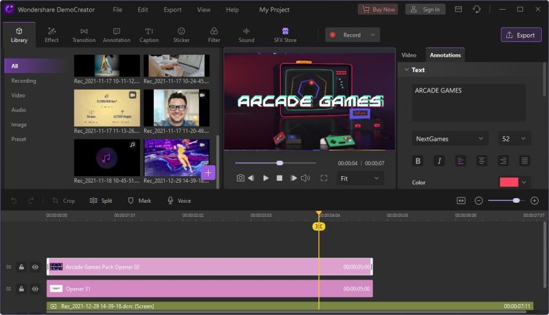Fit timeline to window width
The image size is (549, 315).
click(461, 201)
